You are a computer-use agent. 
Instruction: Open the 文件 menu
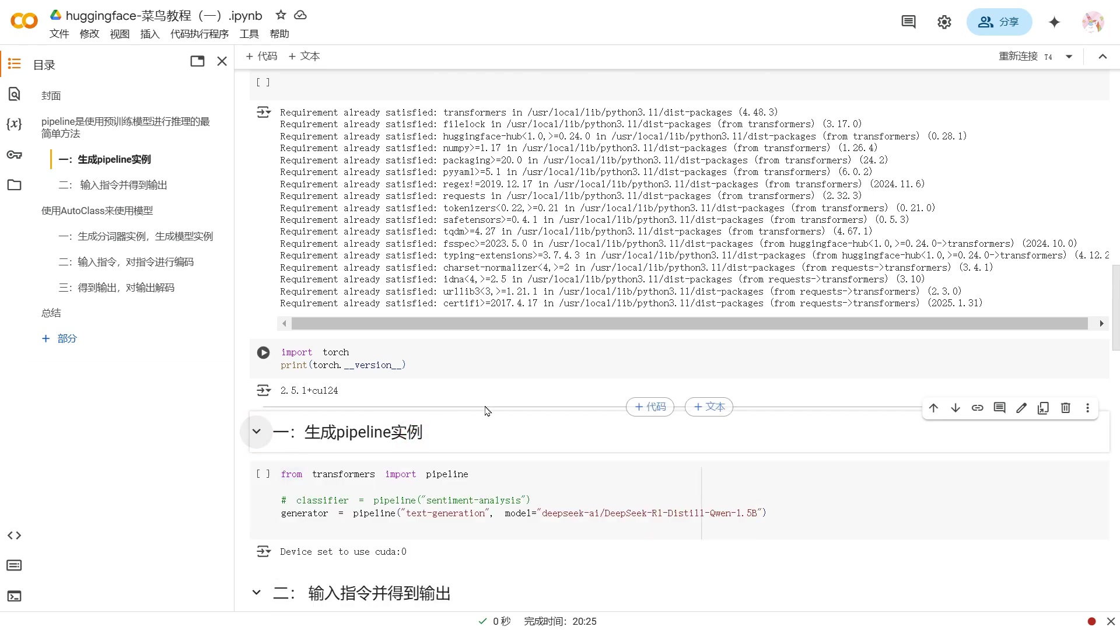(x=59, y=34)
